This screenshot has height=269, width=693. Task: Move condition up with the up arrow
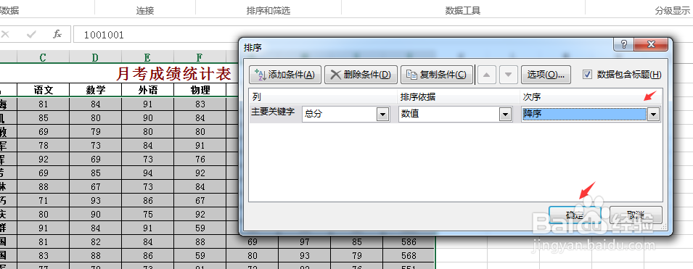(486, 75)
